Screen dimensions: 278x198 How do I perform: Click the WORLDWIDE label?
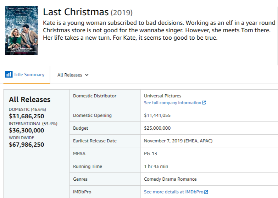(x=21, y=138)
